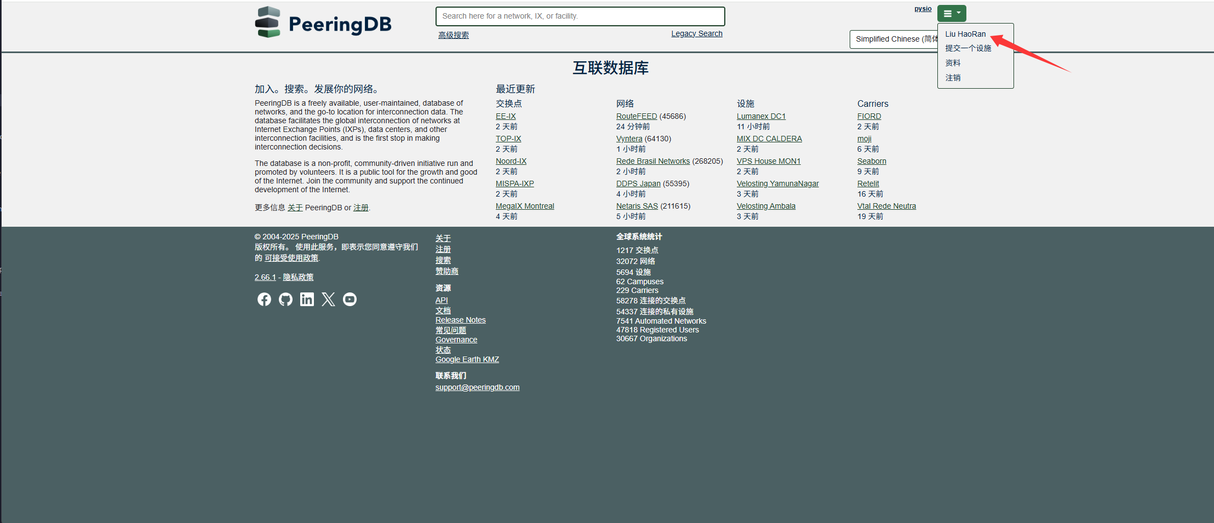Image resolution: width=1214 pixels, height=523 pixels.
Task: Click the PeeringDB logo icon
Action: [x=268, y=22]
